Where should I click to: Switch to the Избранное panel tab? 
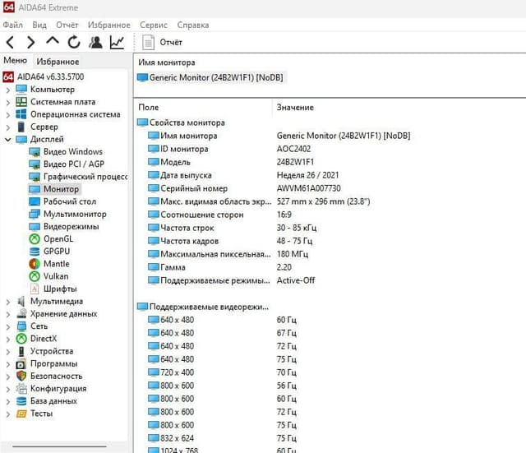coord(58,62)
